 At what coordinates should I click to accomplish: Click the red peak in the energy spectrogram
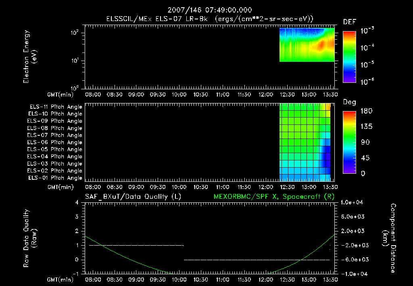pyautogui.click(x=321, y=45)
